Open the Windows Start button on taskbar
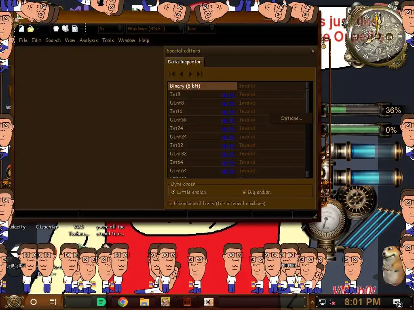414x310 pixels. 14,302
